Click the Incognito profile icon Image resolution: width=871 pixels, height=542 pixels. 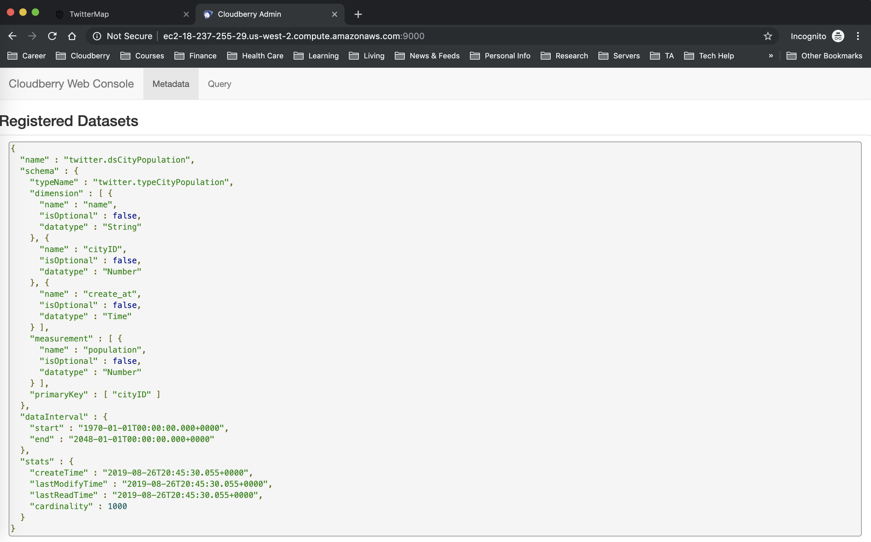(838, 36)
